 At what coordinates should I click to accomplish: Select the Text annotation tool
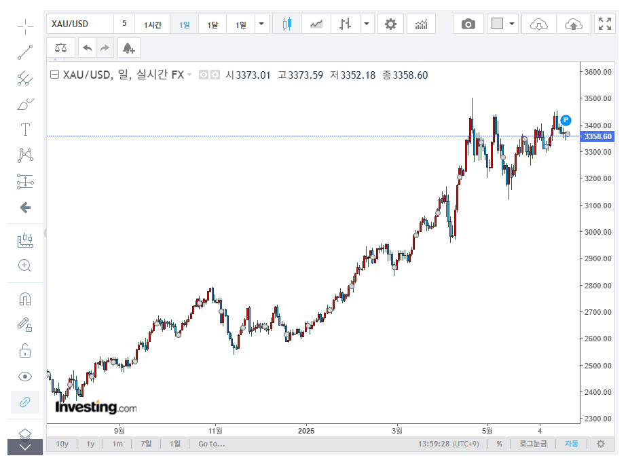[25, 130]
